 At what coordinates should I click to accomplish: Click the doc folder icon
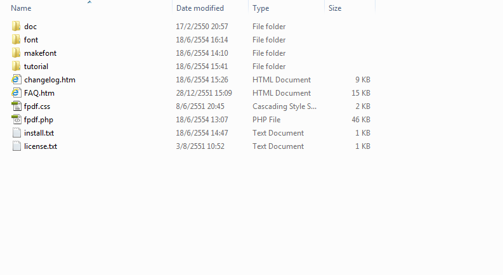click(x=16, y=27)
